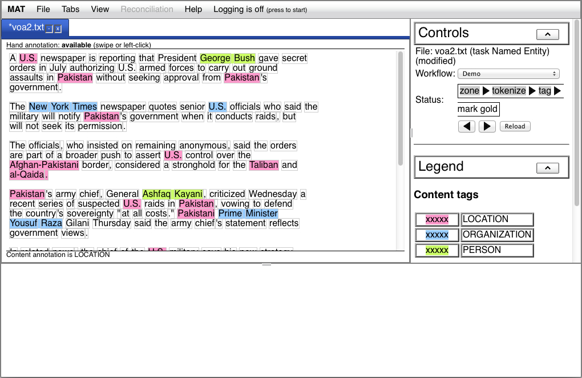Open the File menu
This screenshot has width=582, height=378.
pyautogui.click(x=43, y=9)
